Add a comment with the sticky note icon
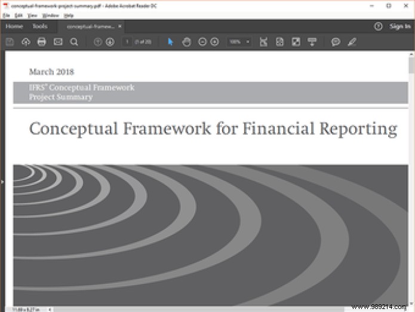415x312 pixels. click(336, 42)
